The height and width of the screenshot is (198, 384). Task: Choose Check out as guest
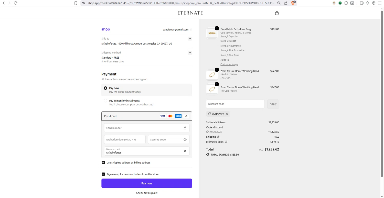[147, 193]
